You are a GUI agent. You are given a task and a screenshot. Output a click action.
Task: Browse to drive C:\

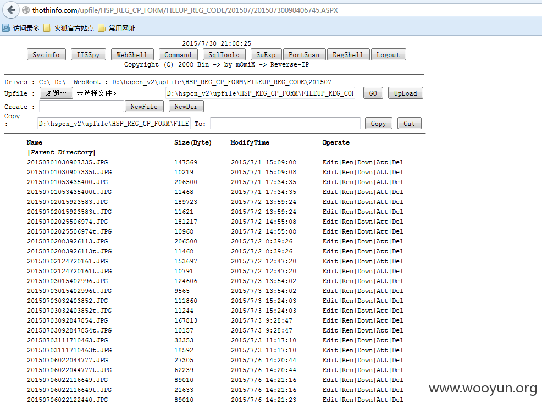pos(44,82)
